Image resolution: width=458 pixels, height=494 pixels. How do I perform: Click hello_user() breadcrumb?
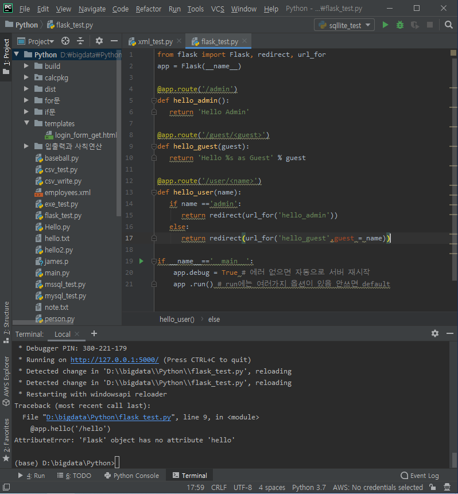177,319
